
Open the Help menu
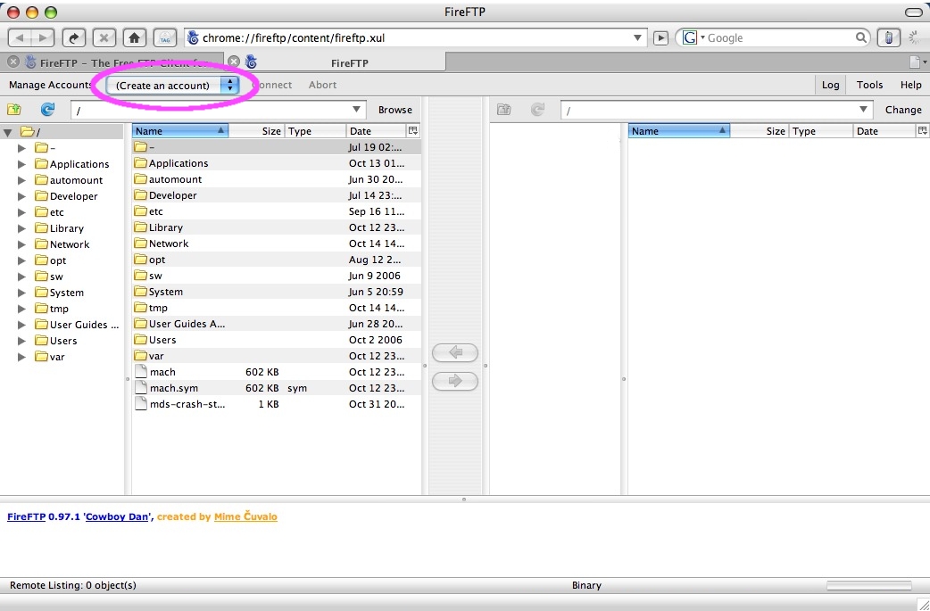(910, 85)
